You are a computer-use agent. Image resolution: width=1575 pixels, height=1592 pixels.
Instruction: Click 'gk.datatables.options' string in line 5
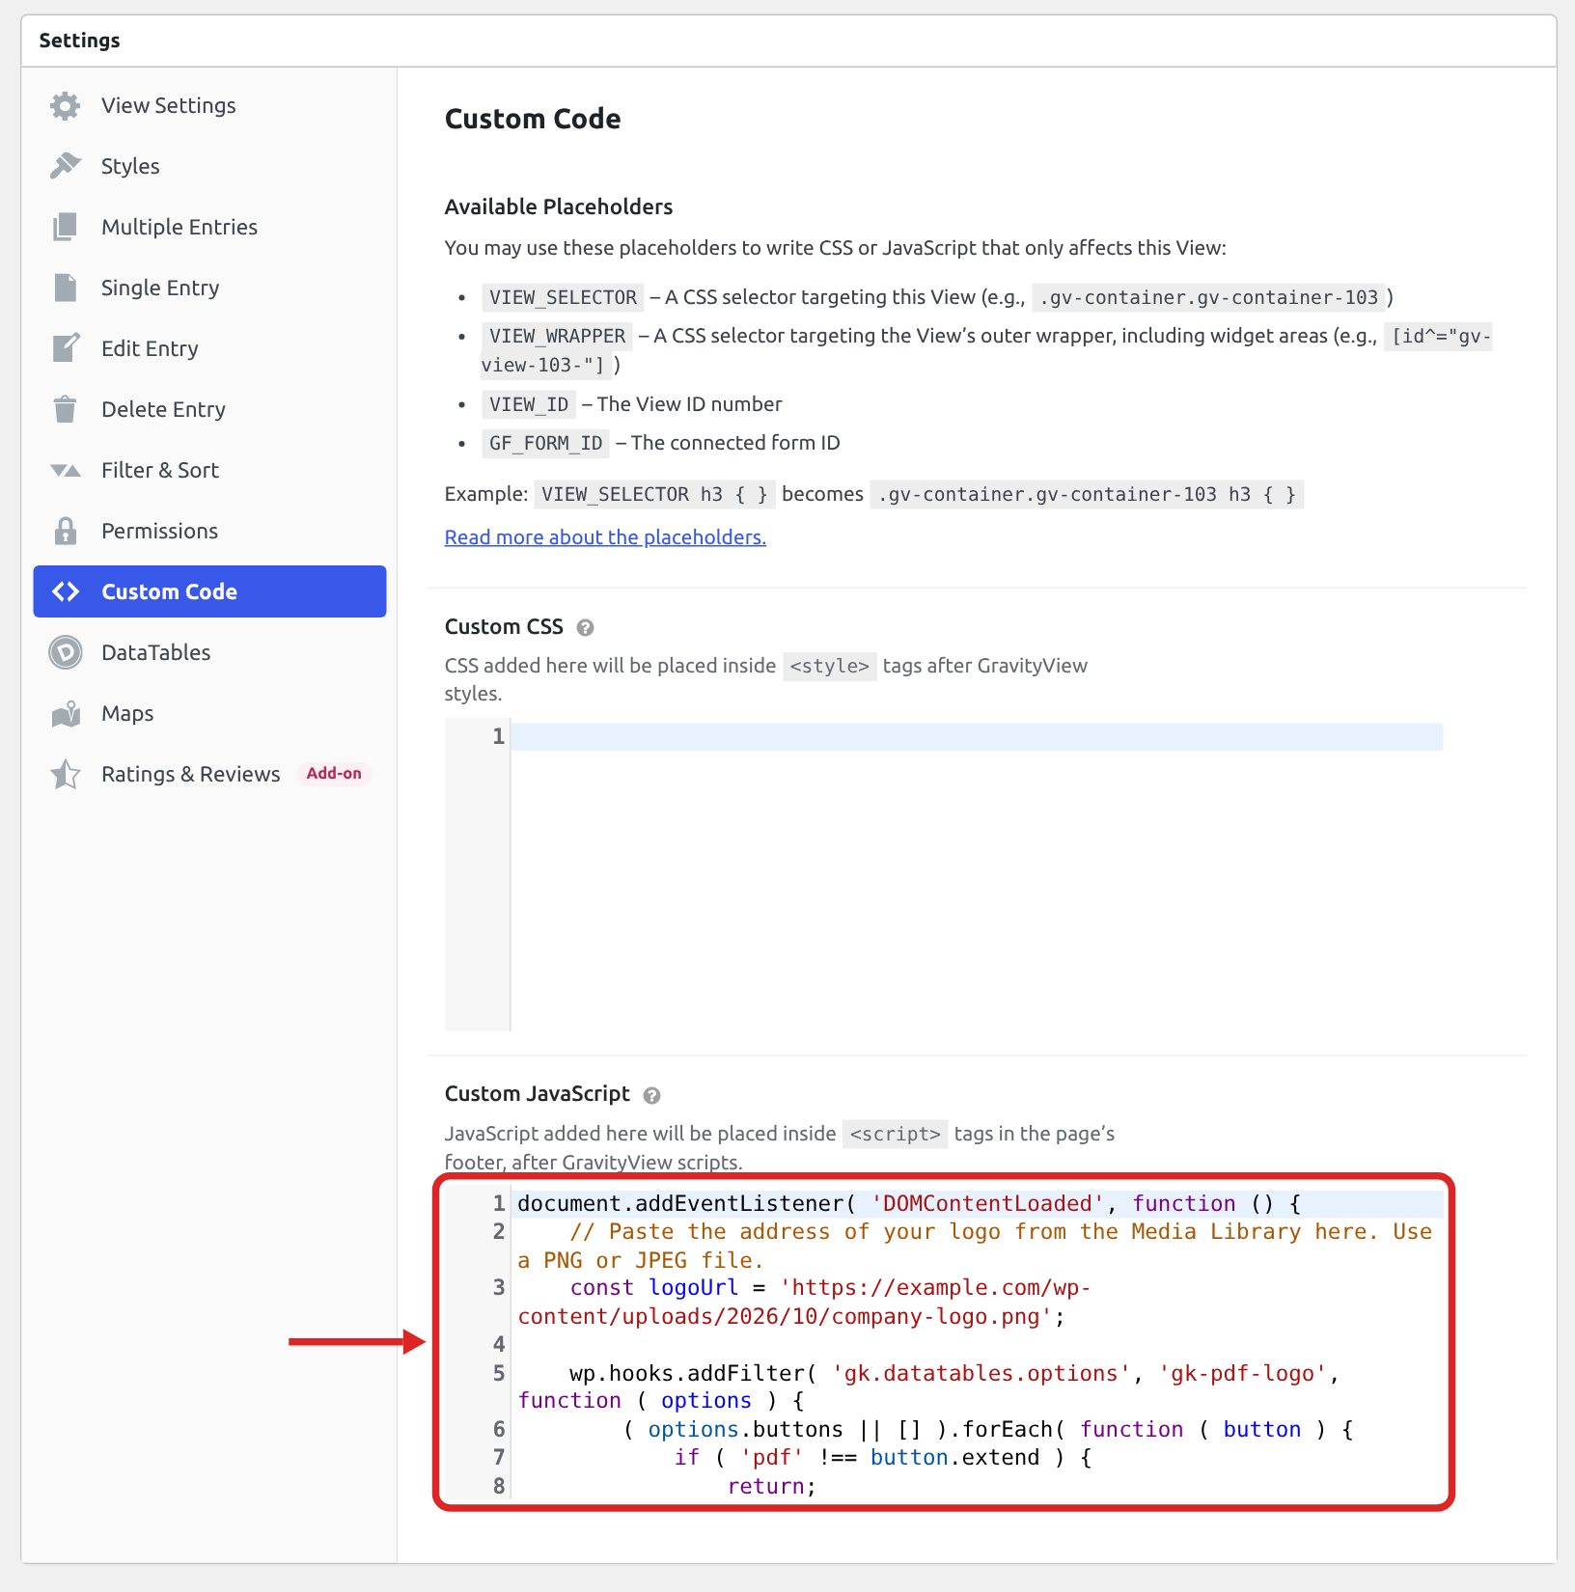[981, 1373]
